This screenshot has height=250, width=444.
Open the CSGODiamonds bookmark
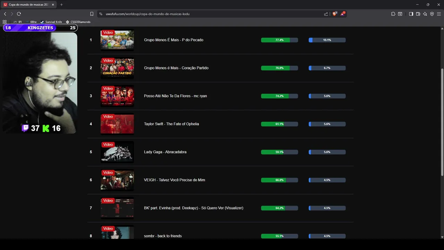click(x=78, y=22)
